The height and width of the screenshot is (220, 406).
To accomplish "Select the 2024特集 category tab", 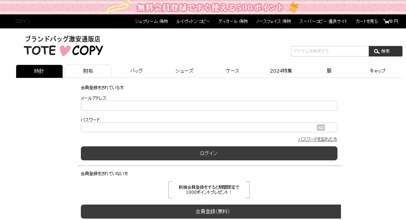I will (x=281, y=71).
